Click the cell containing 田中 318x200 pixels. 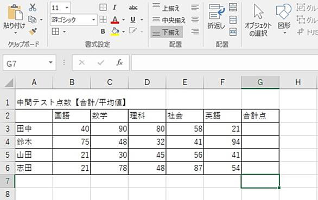click(34, 129)
